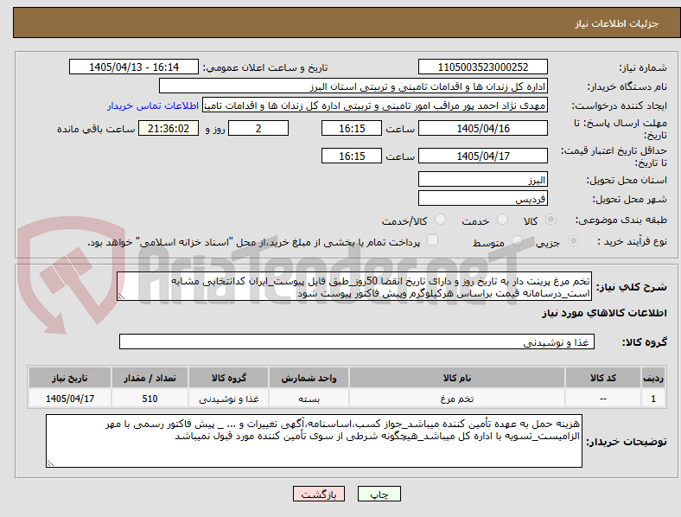Click the response deadline date 1405/04/16
Image resolution: width=681 pixels, height=517 pixels.
pos(482,129)
